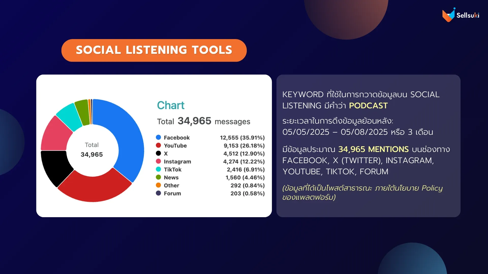This screenshot has height=274, width=488.
Task: Click the date range 05/05/2025 – 05/08/2025
Action: (335, 132)
